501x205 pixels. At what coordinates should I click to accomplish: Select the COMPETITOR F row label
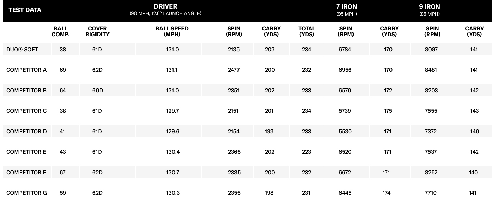(x=26, y=173)
